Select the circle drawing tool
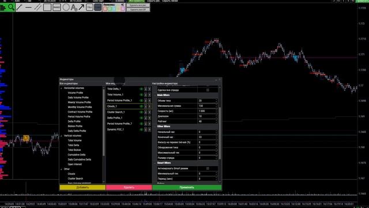The width and height of the screenshot is (369, 208). coord(66,8)
